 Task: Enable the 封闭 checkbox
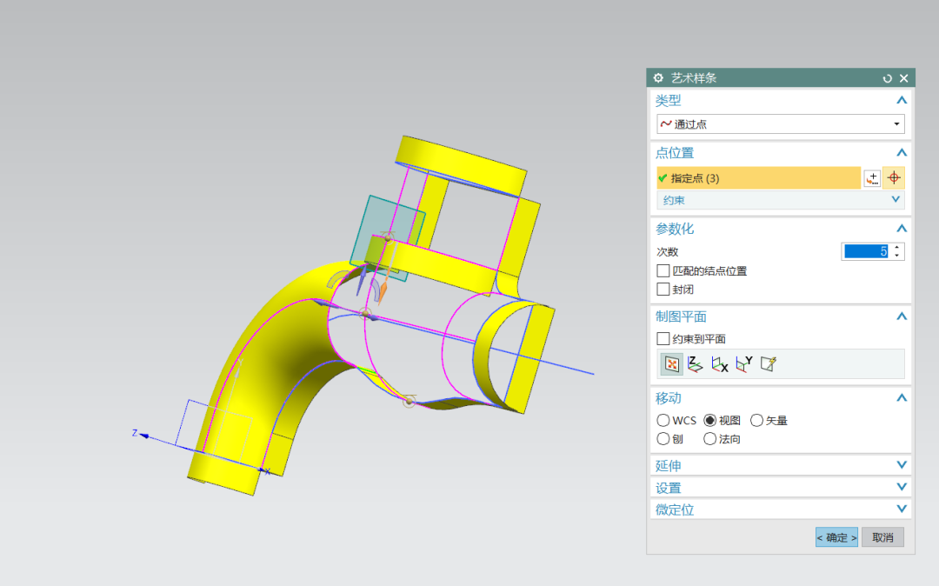tap(663, 290)
